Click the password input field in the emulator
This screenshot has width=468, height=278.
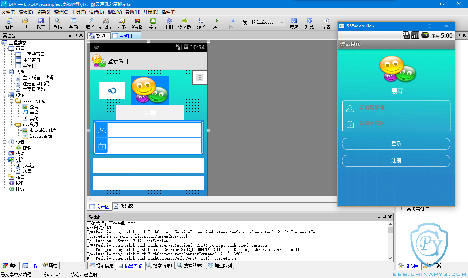(396, 124)
